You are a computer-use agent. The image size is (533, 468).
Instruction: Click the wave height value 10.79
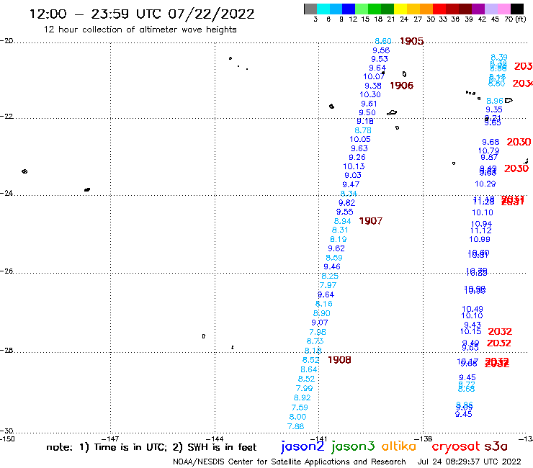[x=489, y=150]
